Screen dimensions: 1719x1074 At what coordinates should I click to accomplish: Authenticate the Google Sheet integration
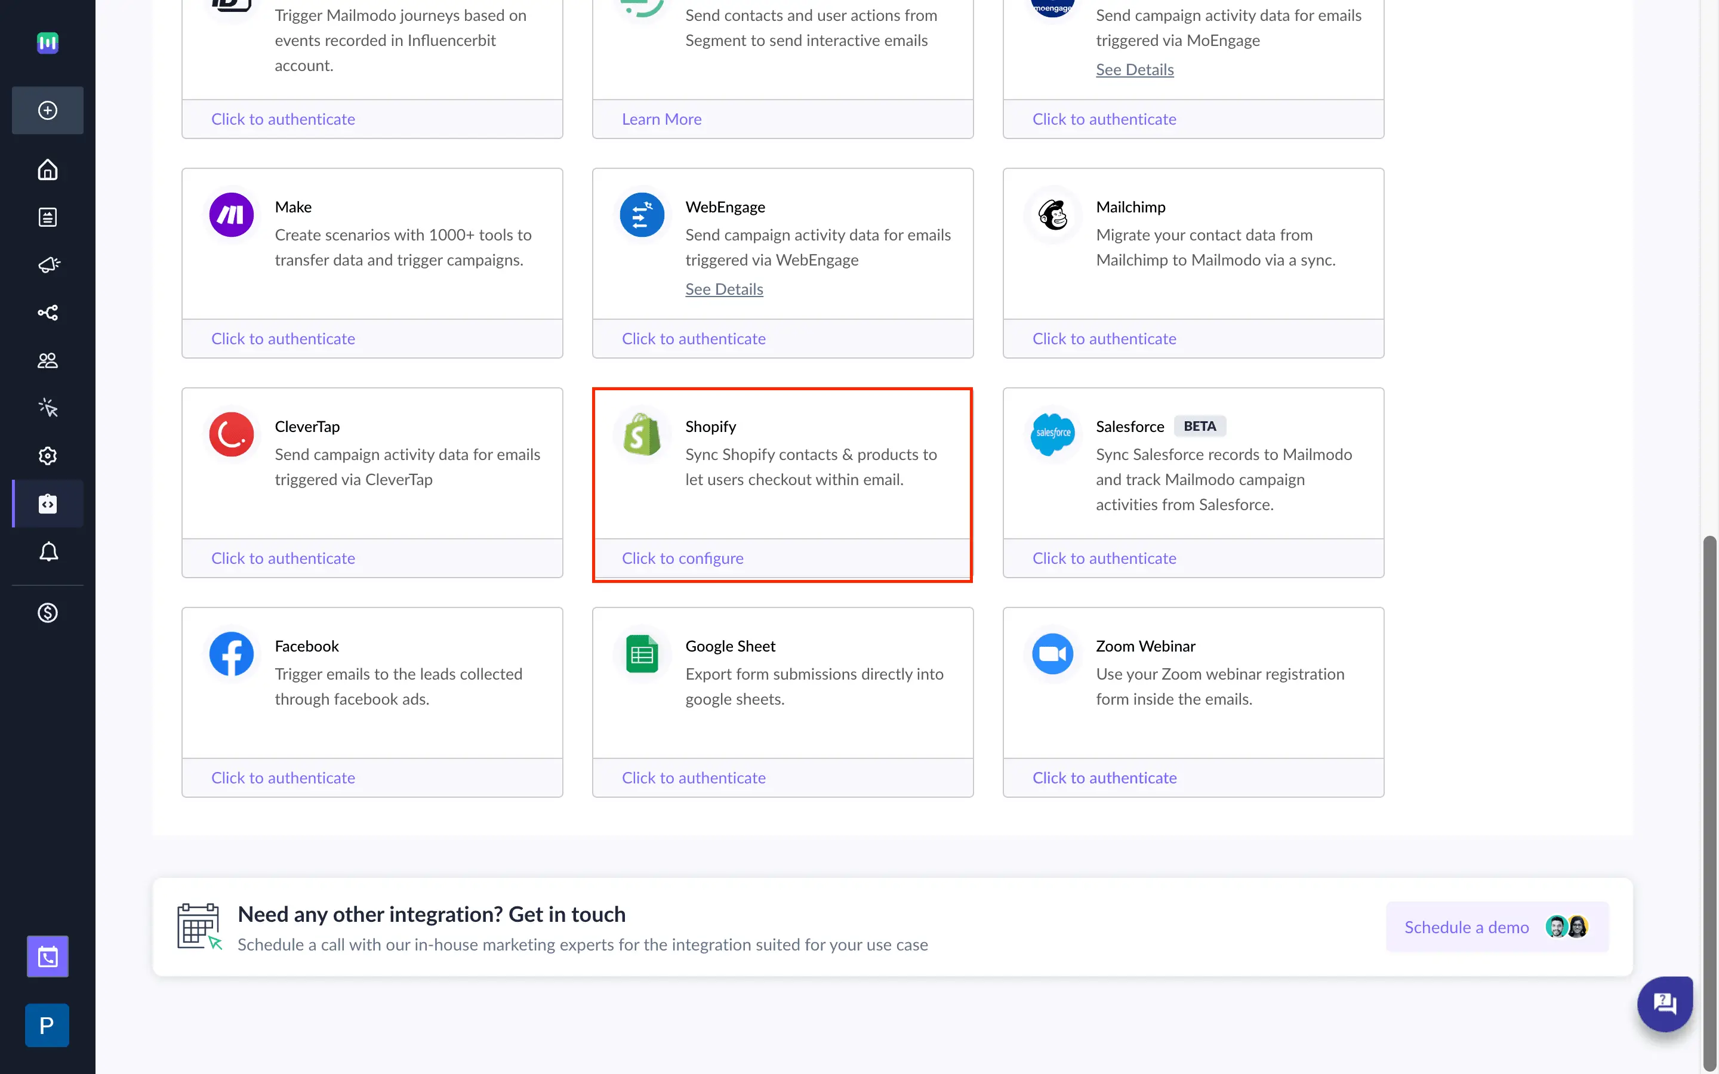click(694, 777)
